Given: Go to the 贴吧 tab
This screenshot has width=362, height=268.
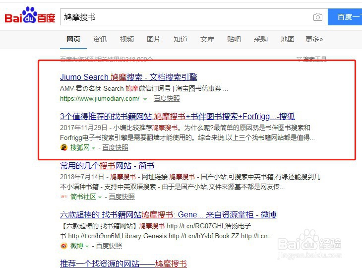Looking at the screenshot, I should 234,39.
